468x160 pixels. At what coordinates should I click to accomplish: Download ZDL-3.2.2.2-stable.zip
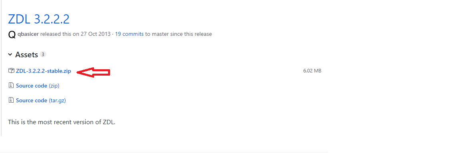(44, 71)
